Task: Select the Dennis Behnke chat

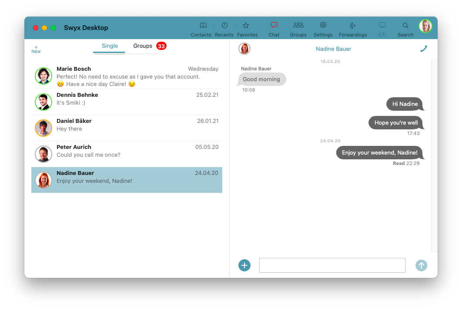Action: (127, 102)
